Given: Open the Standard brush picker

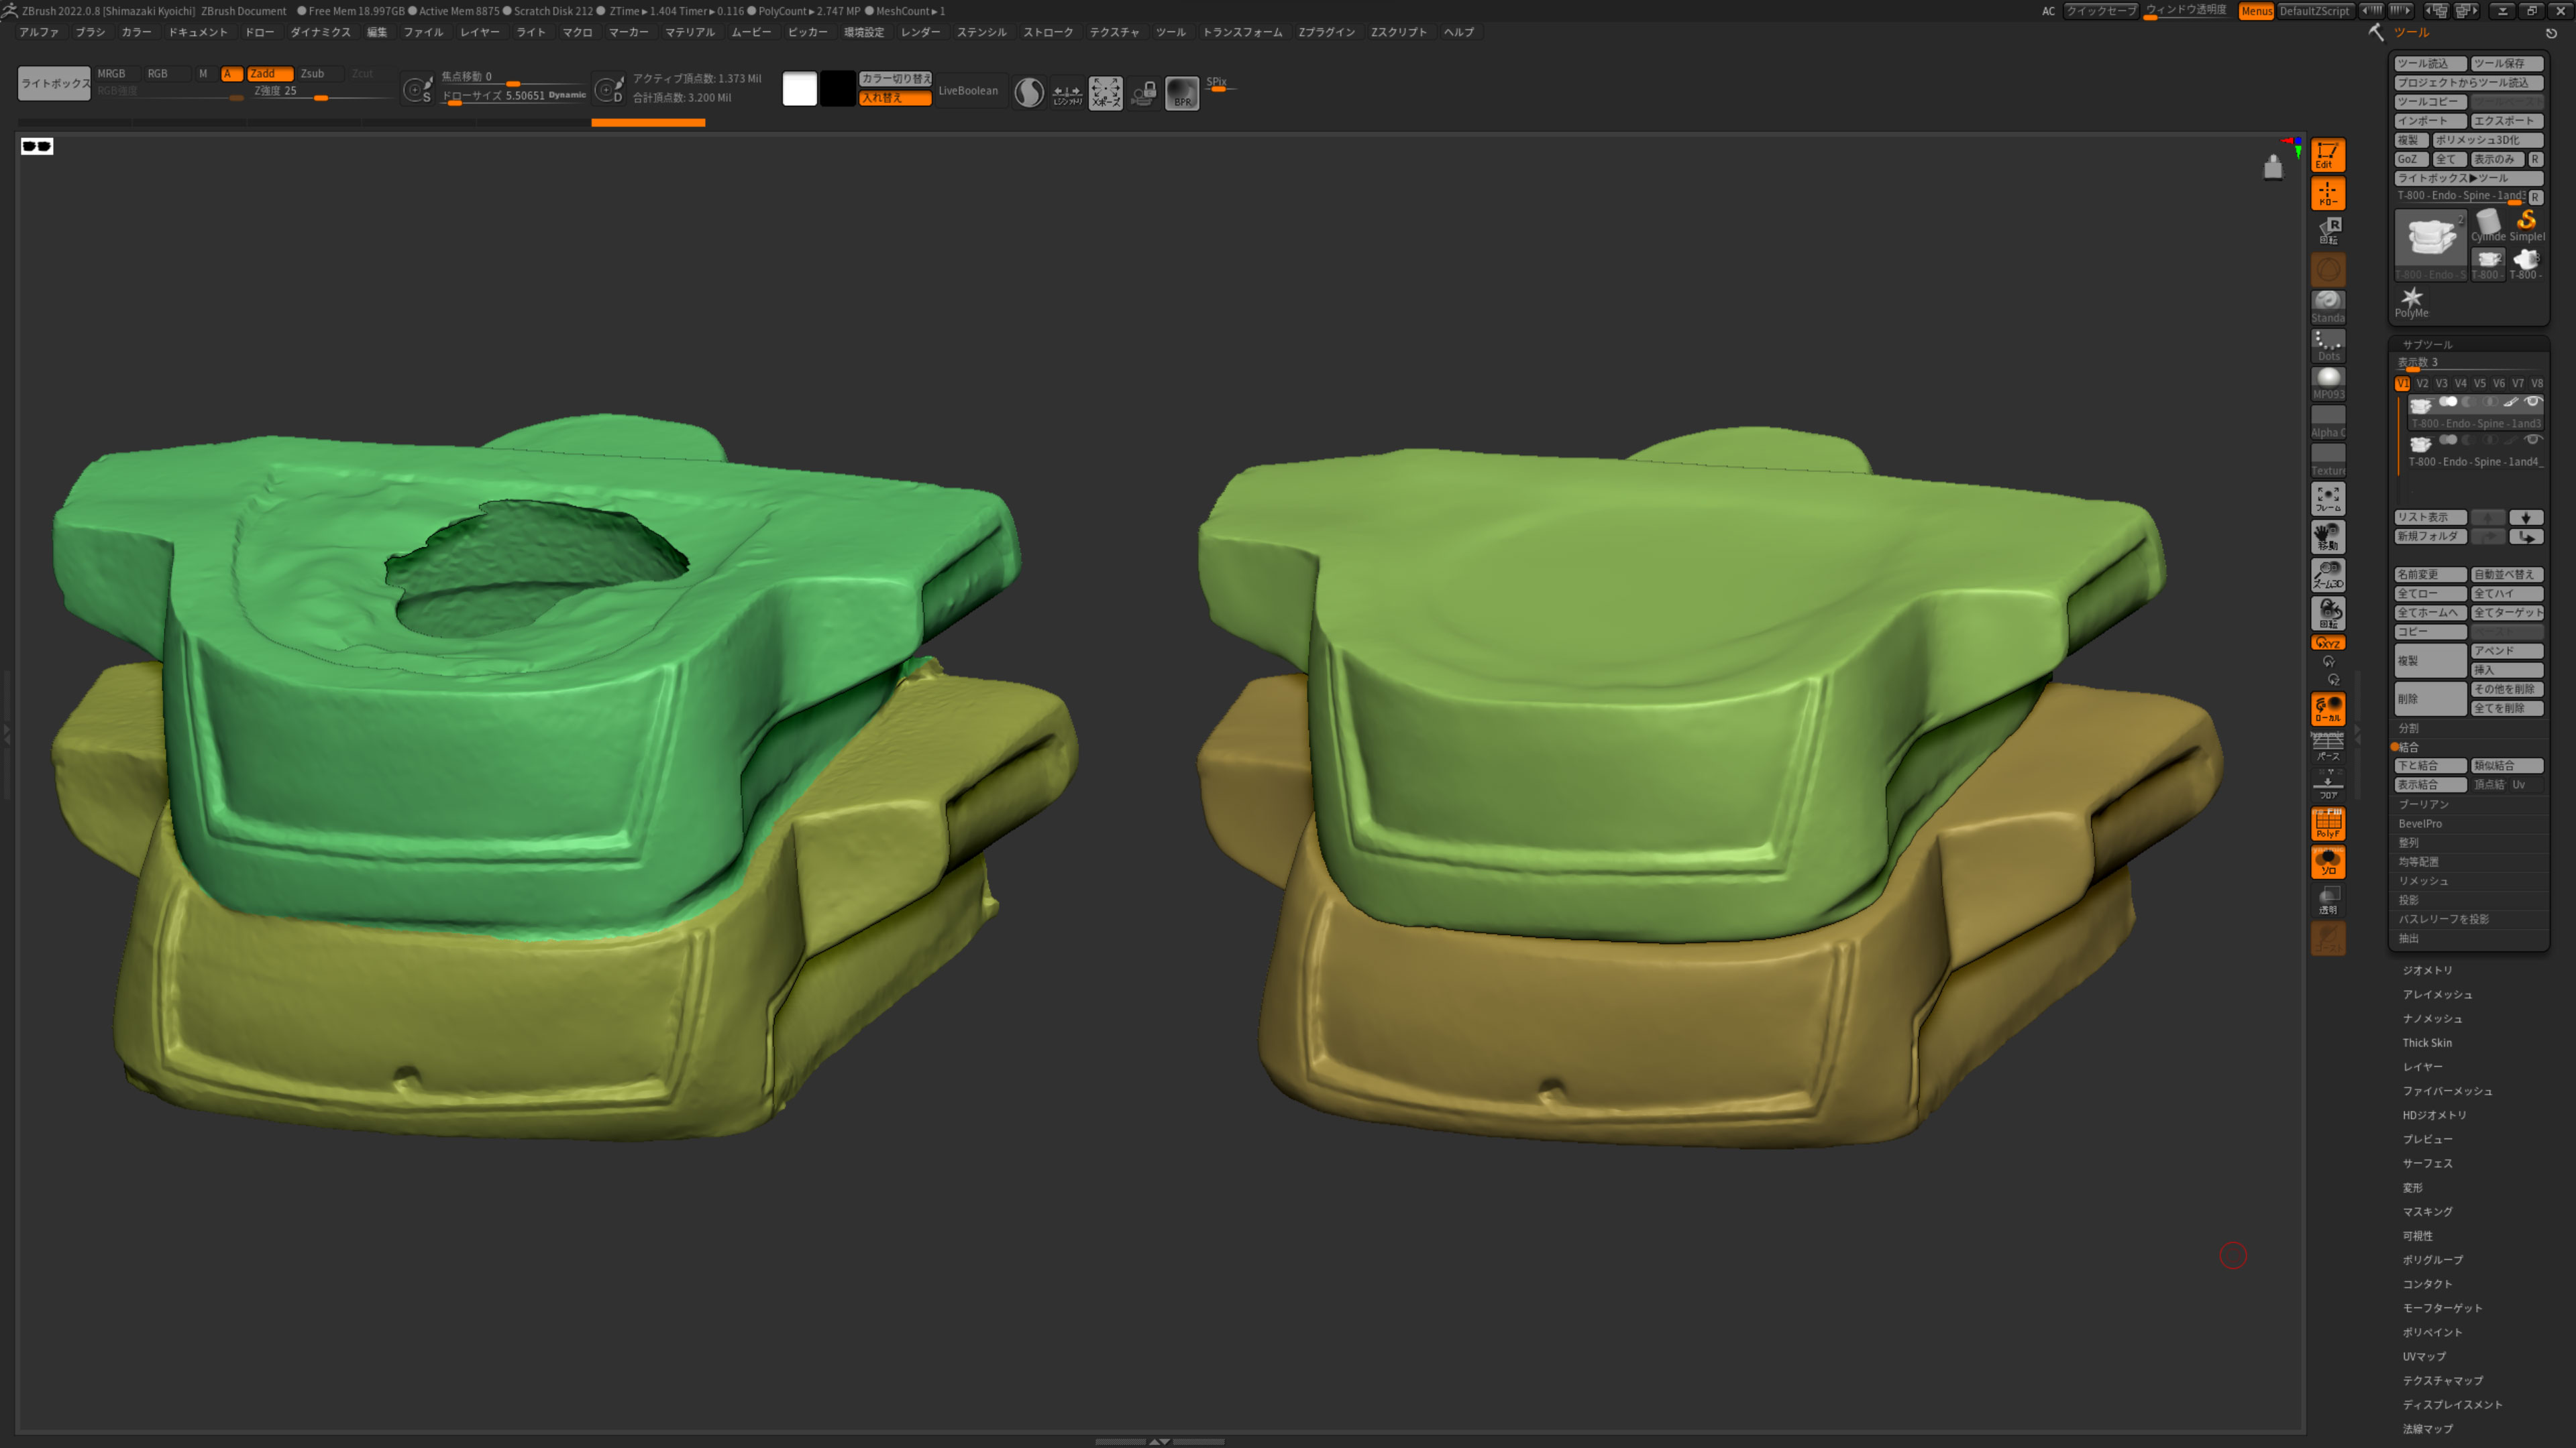Looking at the screenshot, I should coord(2327,307).
